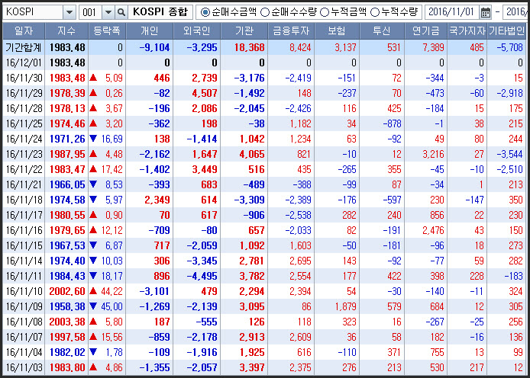Screen dimensions: 530x378
Task: Click period total 18,368 under 기관
Action: 250,47
